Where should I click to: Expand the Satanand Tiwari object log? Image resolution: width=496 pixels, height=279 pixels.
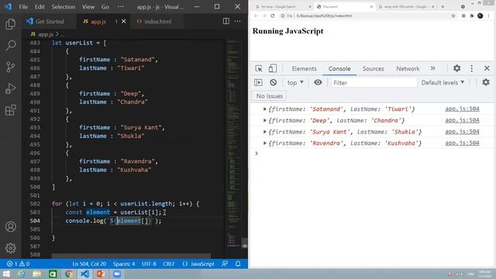[x=265, y=109]
